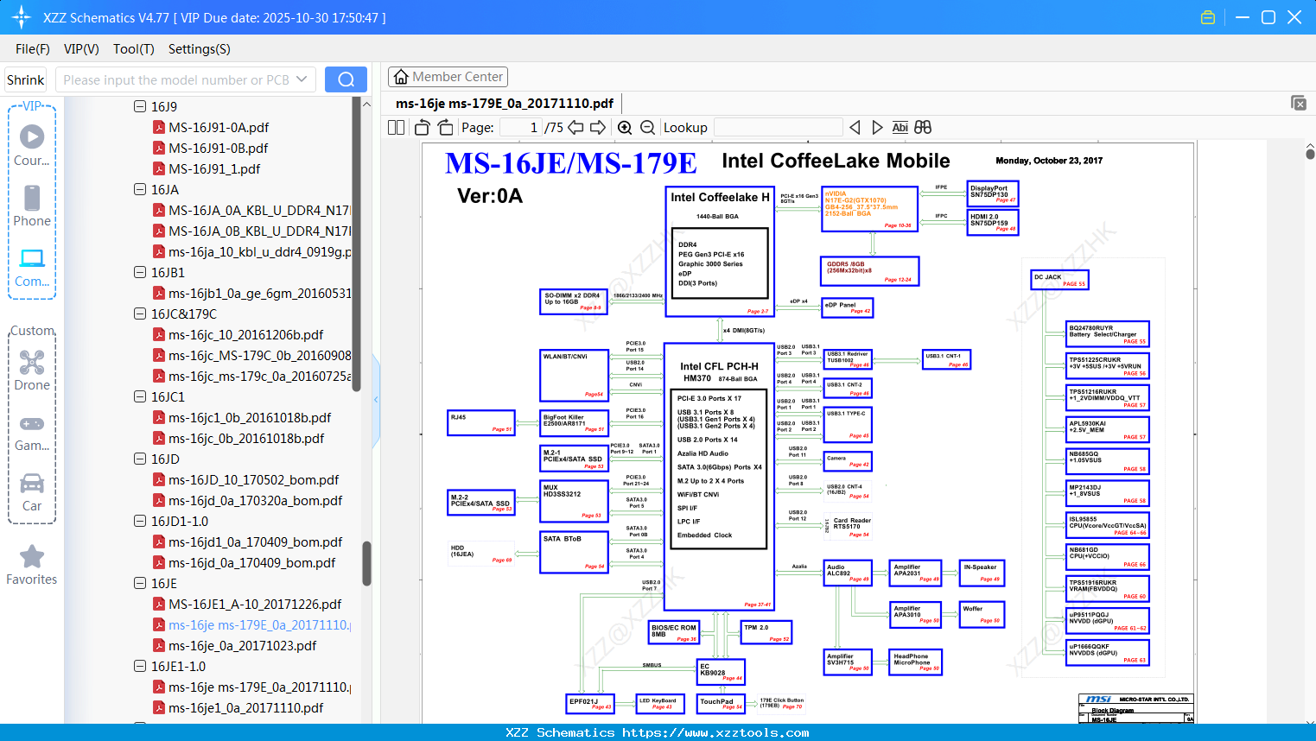The height and width of the screenshot is (741, 1316).
Task: Open the Course category in sidebar
Action: [x=32, y=145]
